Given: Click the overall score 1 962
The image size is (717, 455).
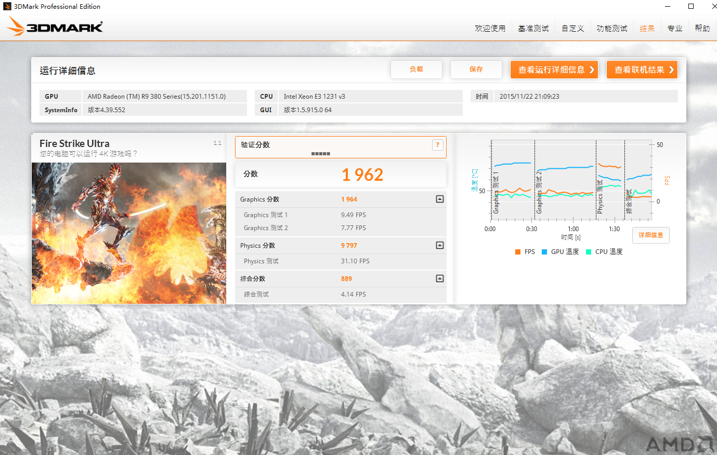Looking at the screenshot, I should (362, 175).
